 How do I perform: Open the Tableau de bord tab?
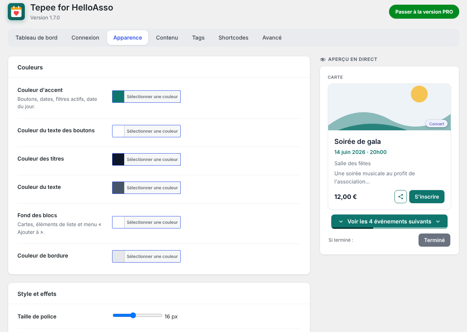pos(36,38)
